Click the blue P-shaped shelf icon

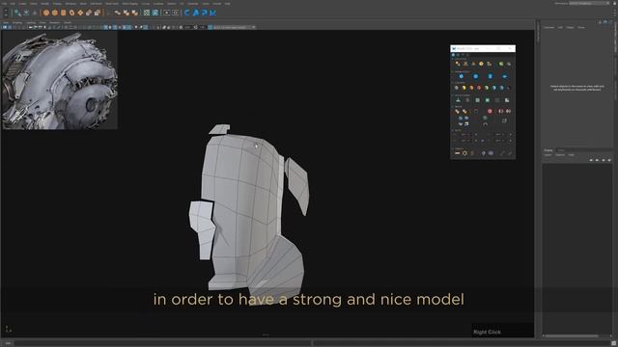204,13
